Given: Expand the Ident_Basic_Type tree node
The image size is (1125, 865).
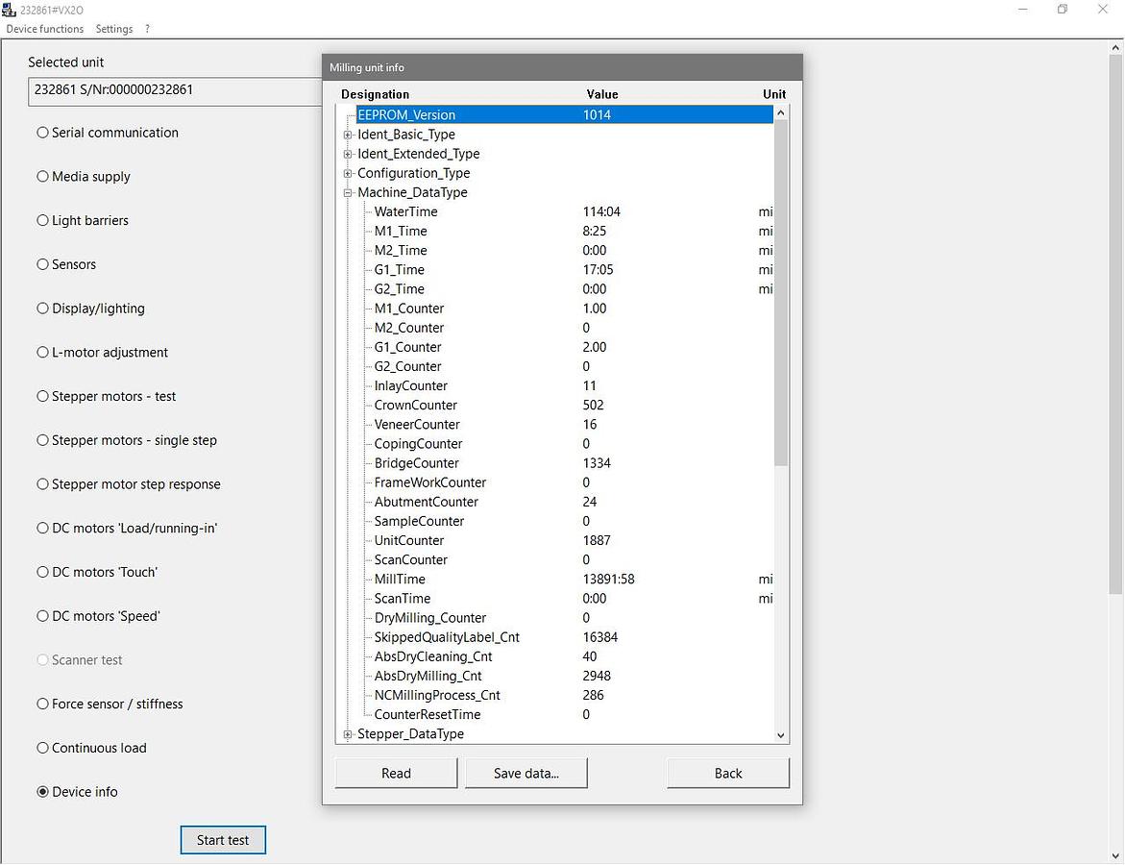Looking at the screenshot, I should [348, 136].
